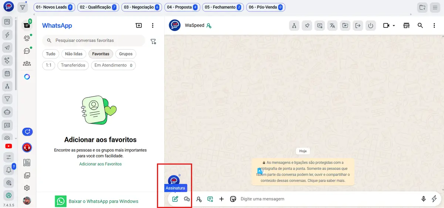Open WhatsApp panel three-dot menu
444x208 pixels.
point(152,25)
